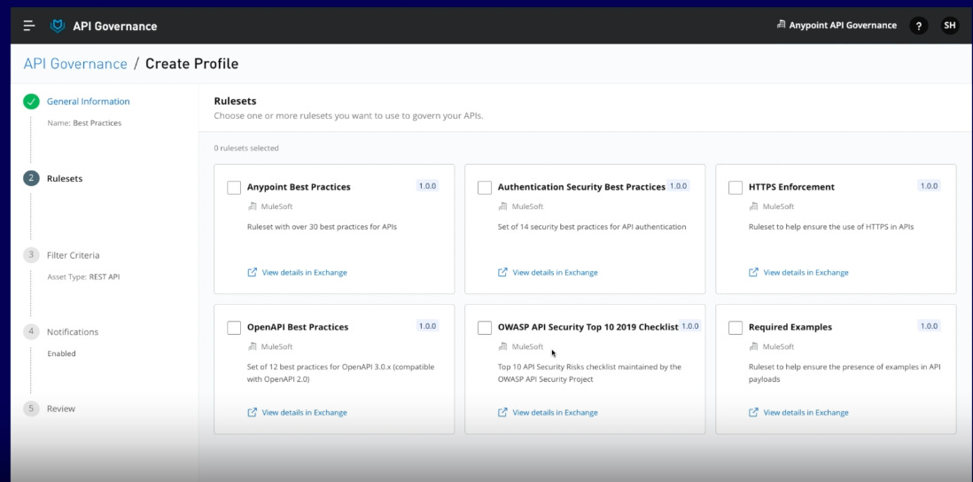Screen dimensions: 973x482
Task: Open View details in Exchange for OWASP checklist
Action: 555,413
